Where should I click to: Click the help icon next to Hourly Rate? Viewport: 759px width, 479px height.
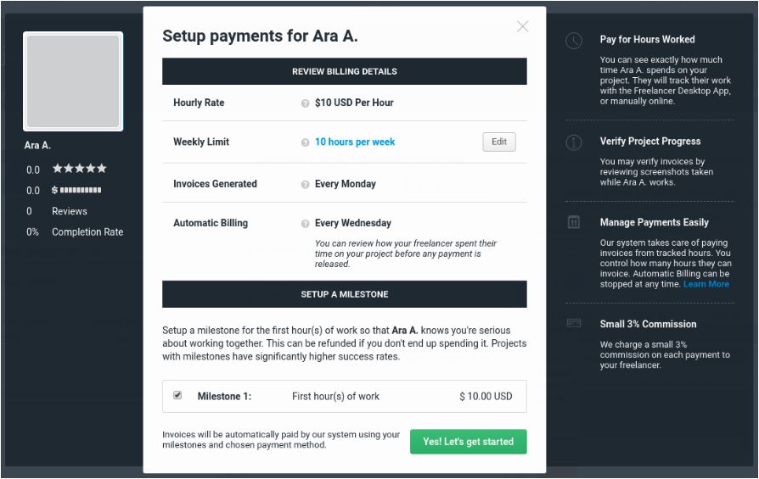(305, 103)
